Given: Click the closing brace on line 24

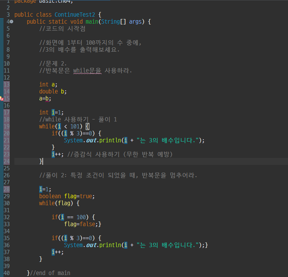Looking at the screenshot, I should [41, 161].
